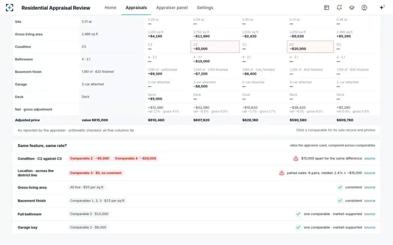Click the adjusted price $610,480

156,120
